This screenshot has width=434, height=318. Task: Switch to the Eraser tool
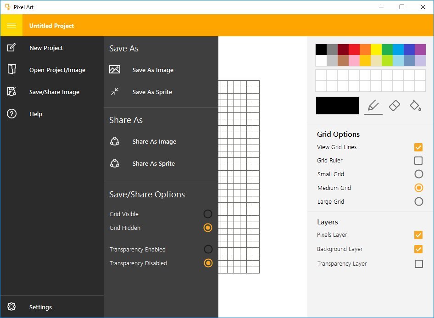pyautogui.click(x=394, y=106)
